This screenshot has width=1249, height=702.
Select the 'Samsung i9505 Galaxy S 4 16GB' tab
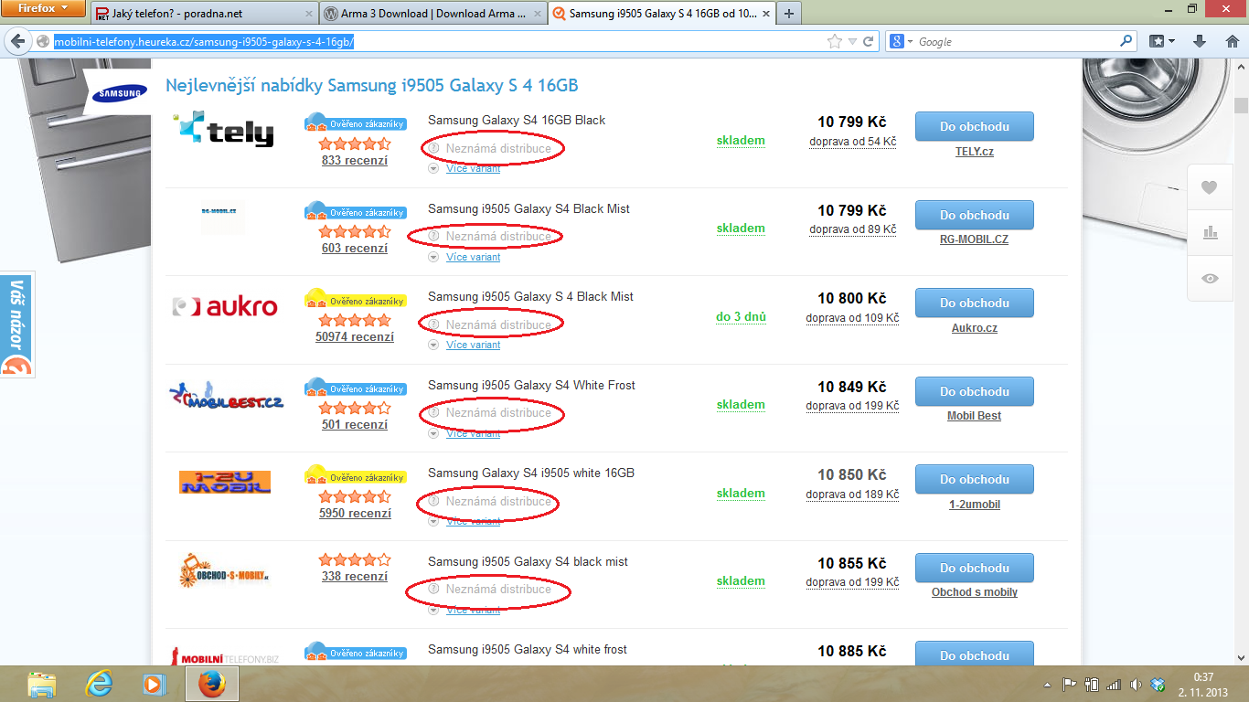pos(660,14)
